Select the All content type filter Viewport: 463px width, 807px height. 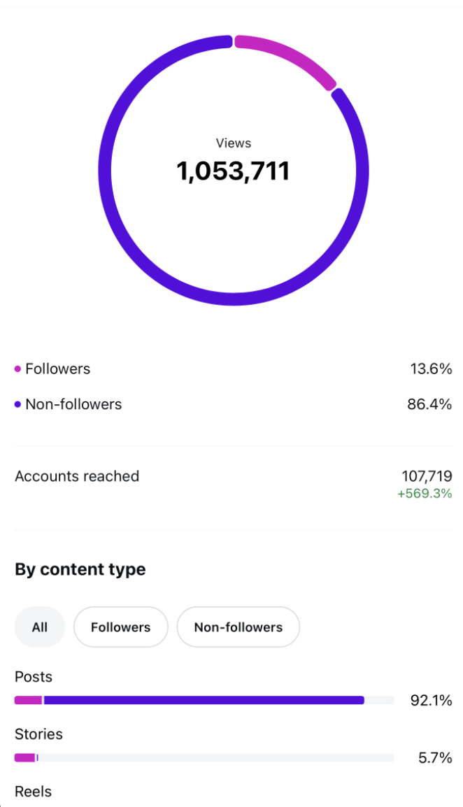[x=40, y=627]
